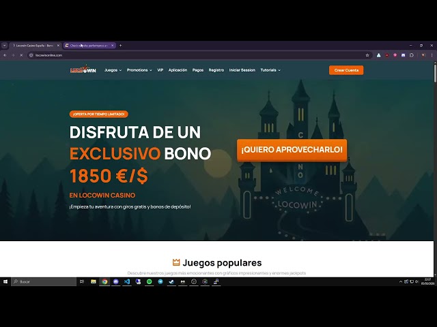Go back using the browser back arrow

[5, 55]
